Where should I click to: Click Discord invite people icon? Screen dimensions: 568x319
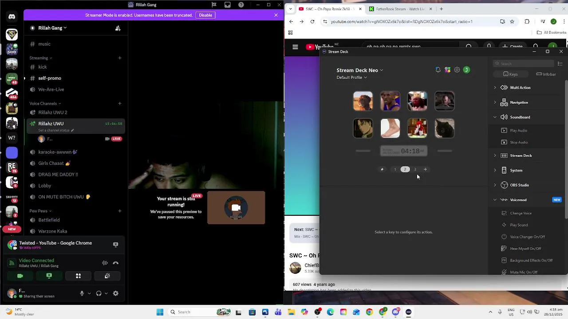pos(118,28)
